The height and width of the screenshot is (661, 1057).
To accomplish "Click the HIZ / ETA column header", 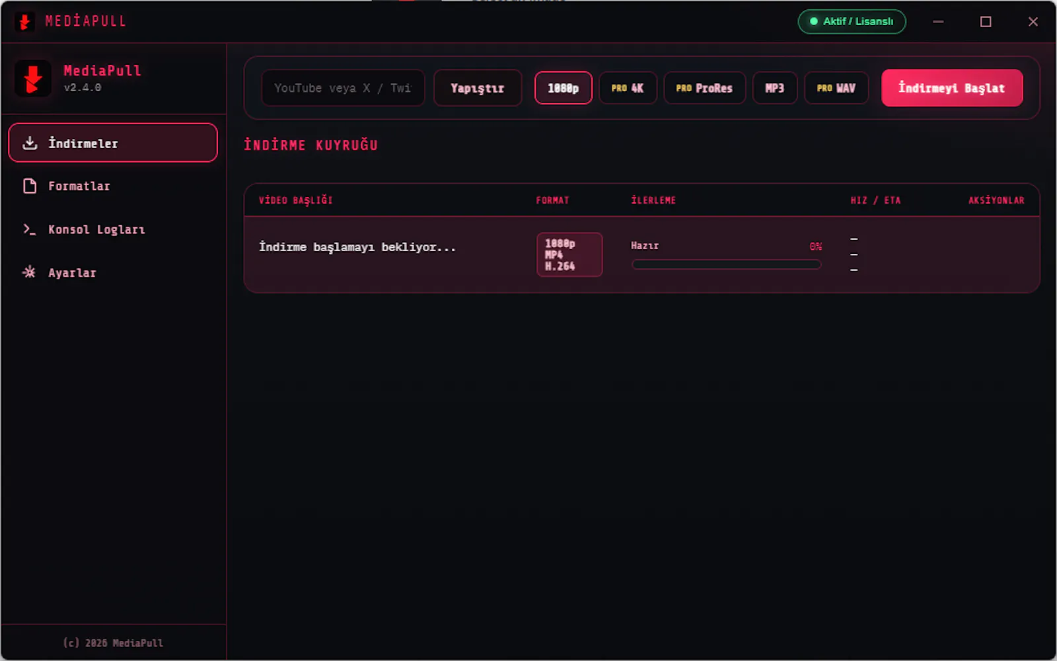I will pos(875,200).
